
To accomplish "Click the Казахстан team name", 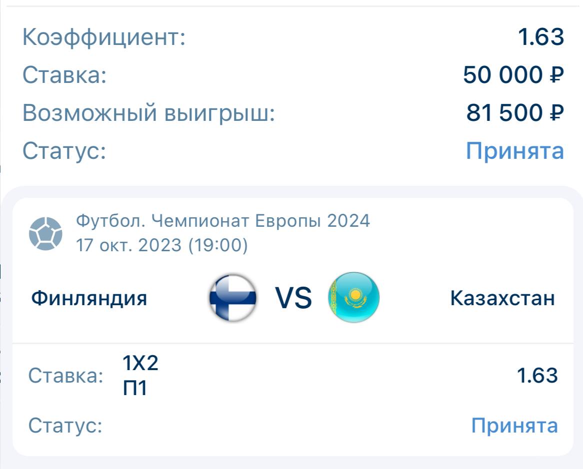I will click(502, 298).
